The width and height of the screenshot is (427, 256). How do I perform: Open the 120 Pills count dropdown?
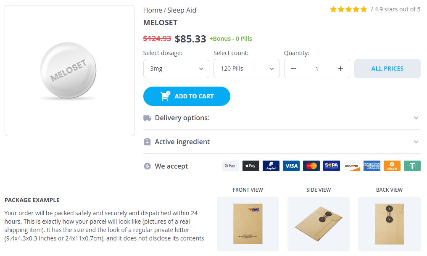tap(246, 69)
